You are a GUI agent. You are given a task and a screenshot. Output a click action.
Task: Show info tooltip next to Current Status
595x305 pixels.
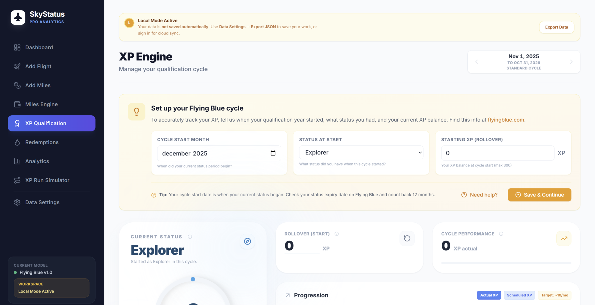click(x=190, y=237)
